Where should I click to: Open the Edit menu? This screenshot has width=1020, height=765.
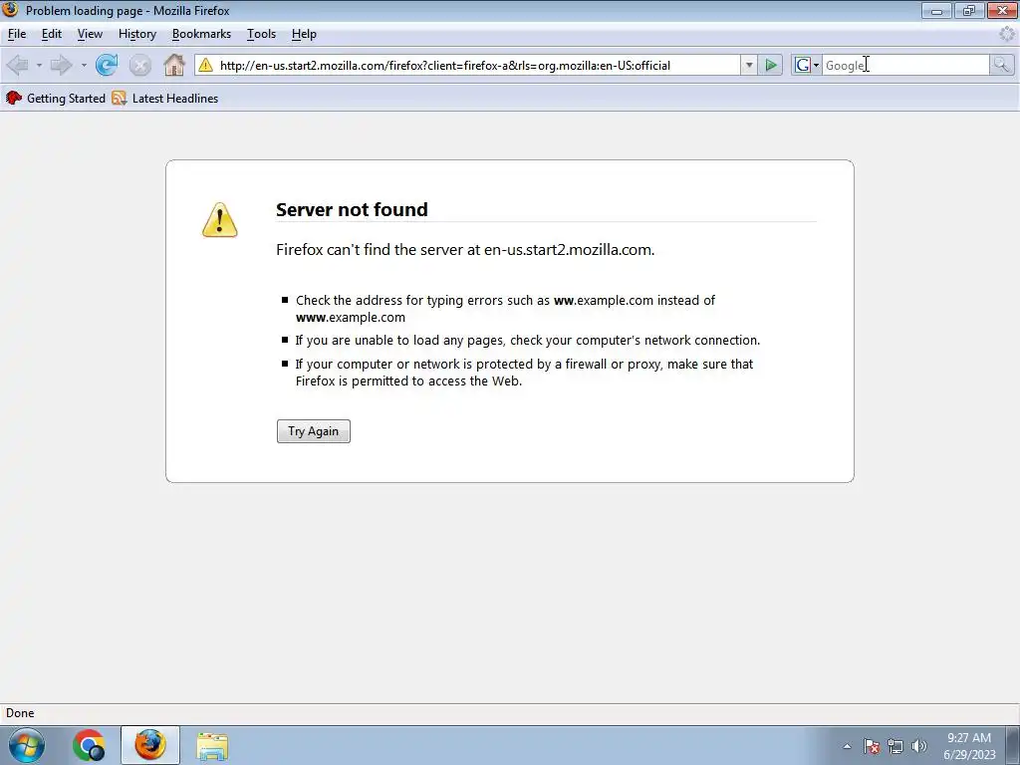click(52, 34)
